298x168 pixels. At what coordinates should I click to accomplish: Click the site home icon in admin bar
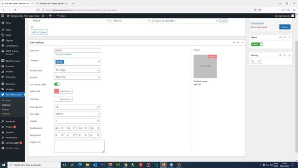[8, 16]
